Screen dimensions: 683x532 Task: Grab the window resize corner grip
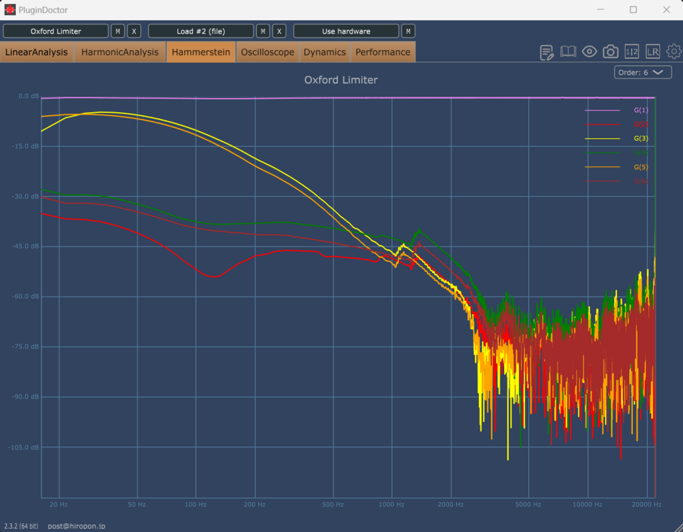pyautogui.click(x=678, y=527)
